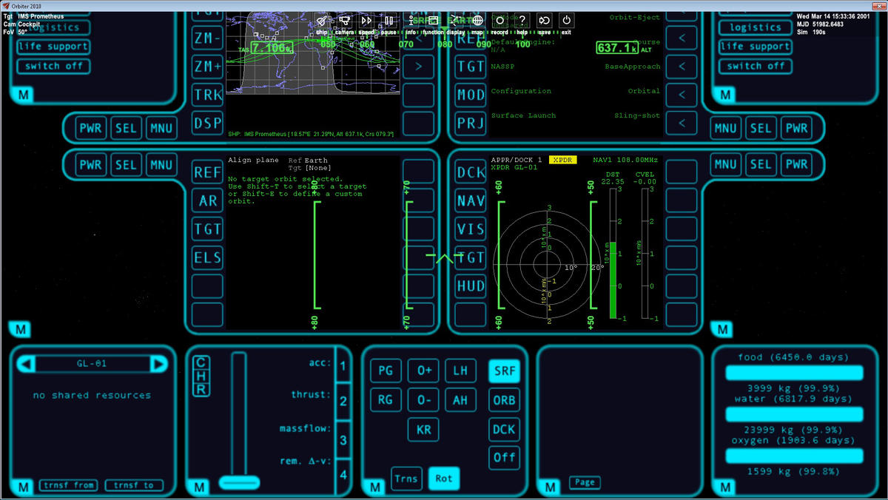
Task: Click M button in food supplies panel
Action: click(x=724, y=487)
